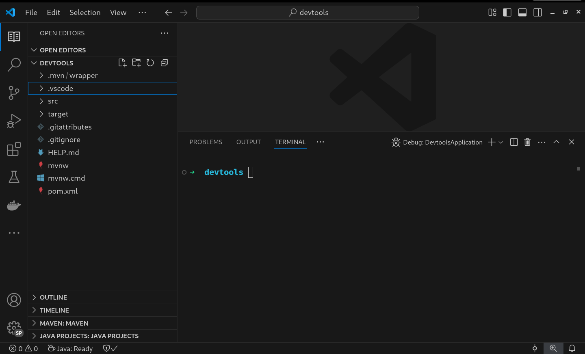Open the Edit menu
Viewport: 585px width, 354px height.
pos(53,13)
